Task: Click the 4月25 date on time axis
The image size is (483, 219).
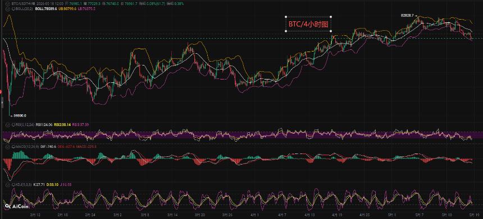Action: coord(364,216)
